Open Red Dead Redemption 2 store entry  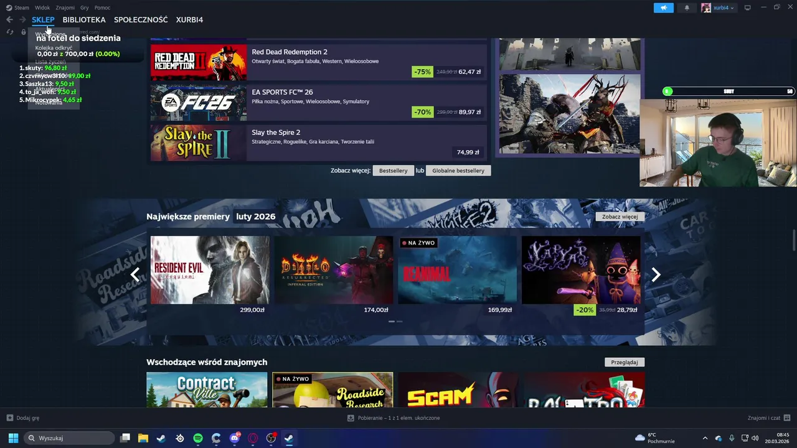point(319,62)
